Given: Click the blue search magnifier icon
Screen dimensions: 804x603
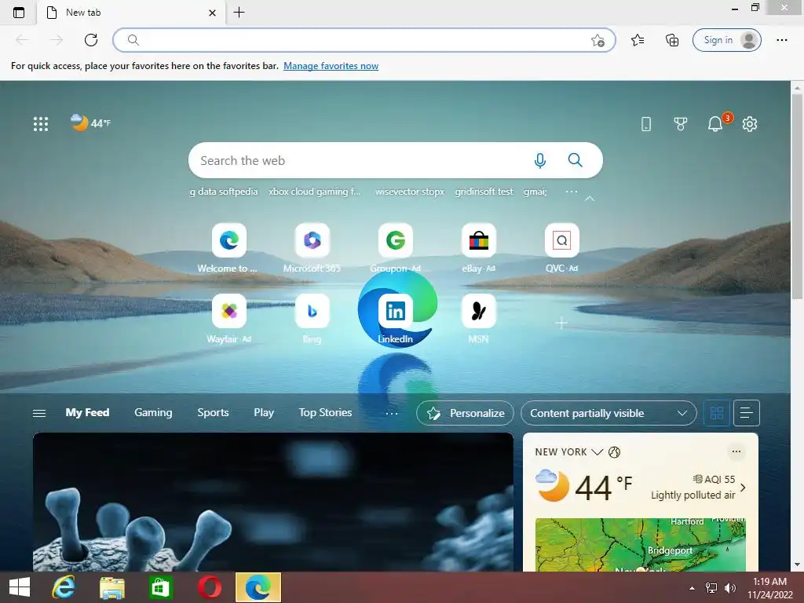Looking at the screenshot, I should [x=575, y=160].
